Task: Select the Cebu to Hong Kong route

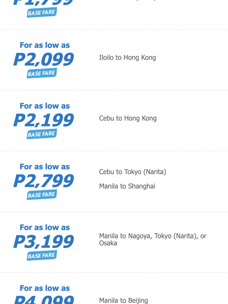Action: pos(128,118)
